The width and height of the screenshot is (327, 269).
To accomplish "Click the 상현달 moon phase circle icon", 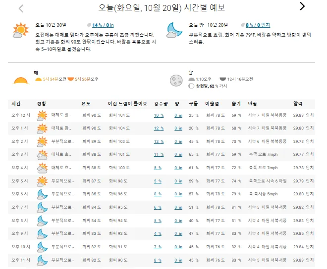I will [x=191, y=86].
